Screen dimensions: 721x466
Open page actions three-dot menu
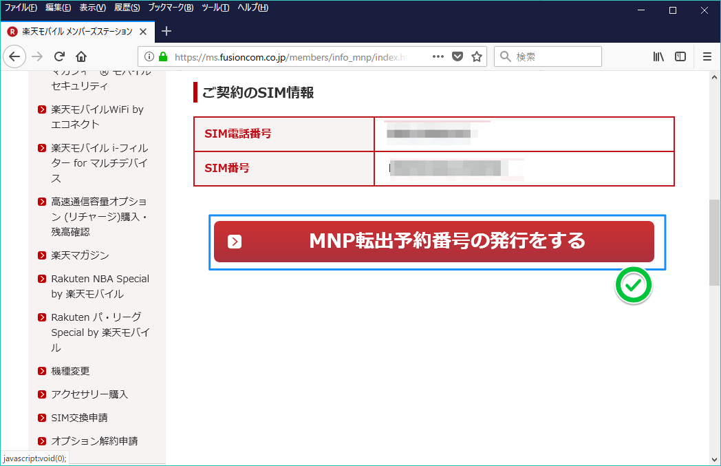point(438,56)
